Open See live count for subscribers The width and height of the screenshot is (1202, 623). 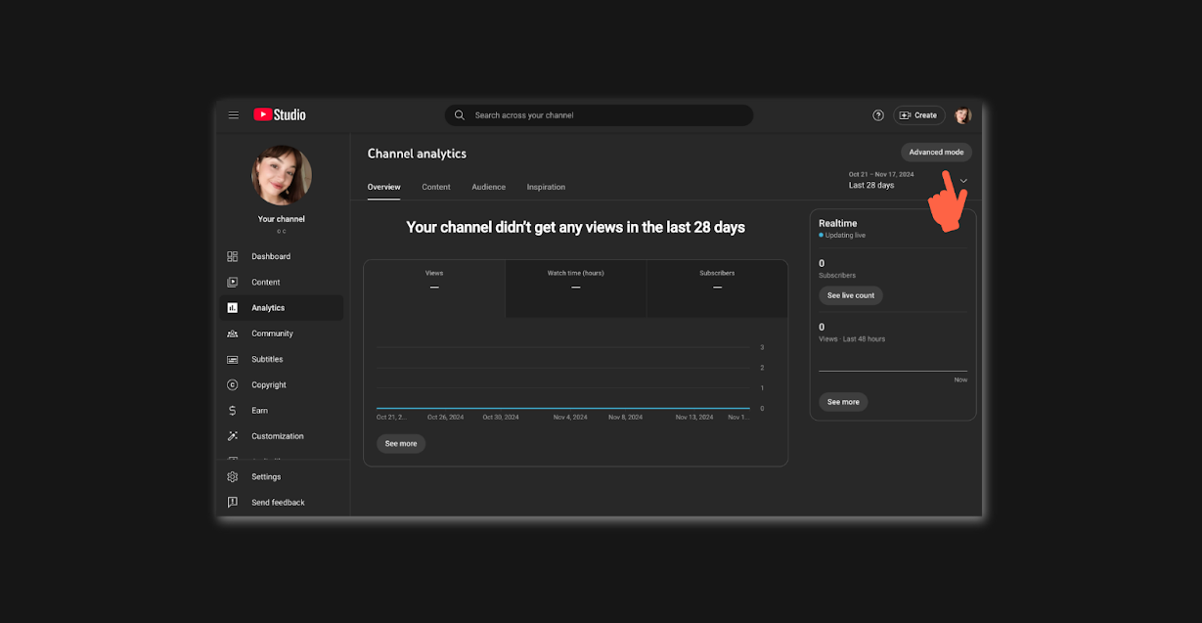[x=850, y=295]
